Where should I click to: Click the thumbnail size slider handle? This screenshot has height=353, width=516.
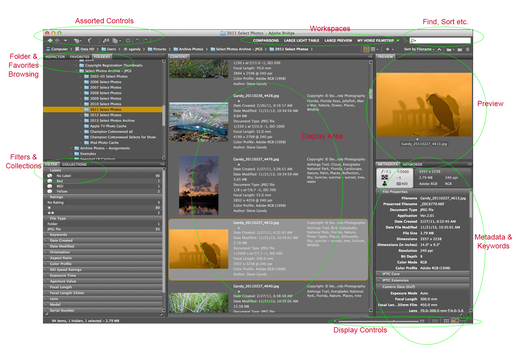click(x=394, y=321)
